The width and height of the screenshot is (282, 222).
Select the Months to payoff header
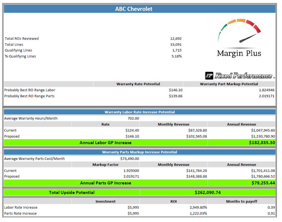(x=242, y=201)
